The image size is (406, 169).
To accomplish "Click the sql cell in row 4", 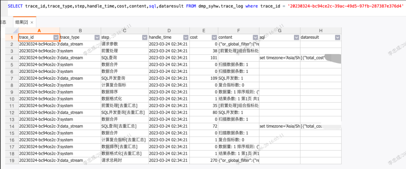I will coord(280,58).
